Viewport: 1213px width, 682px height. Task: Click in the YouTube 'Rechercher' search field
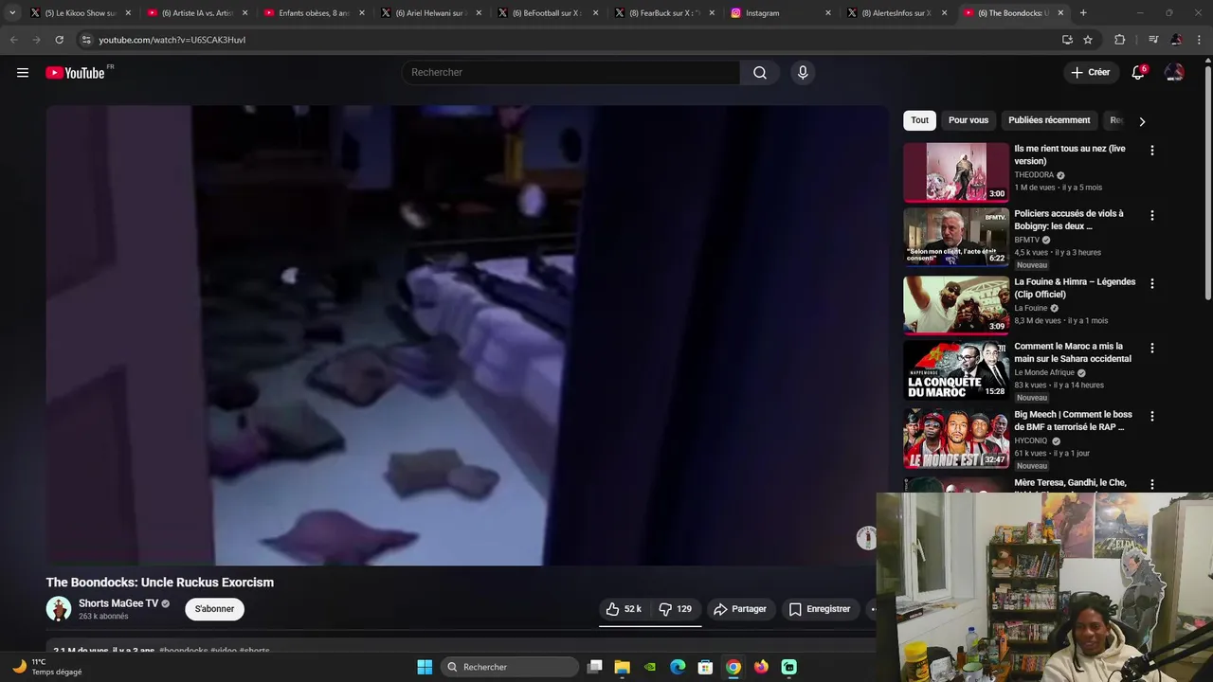571,73
